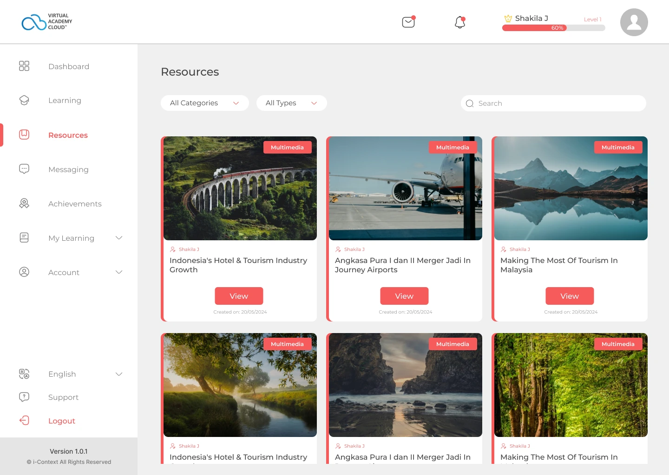Open the All Types dropdown
This screenshot has height=475, width=669.
(292, 103)
